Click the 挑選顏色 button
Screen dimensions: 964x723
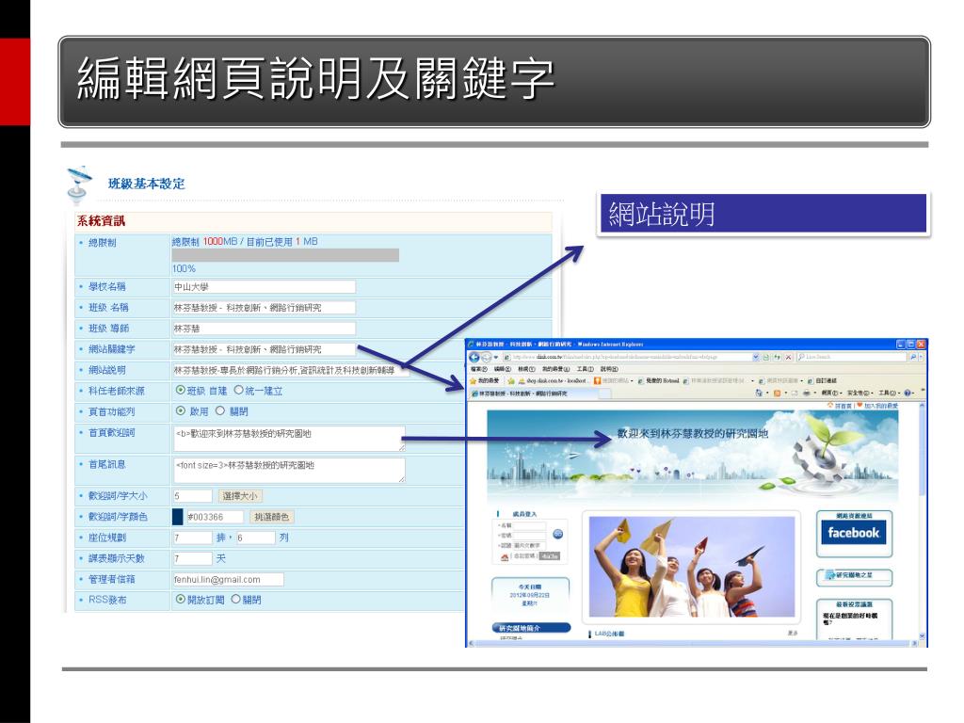coord(271,517)
